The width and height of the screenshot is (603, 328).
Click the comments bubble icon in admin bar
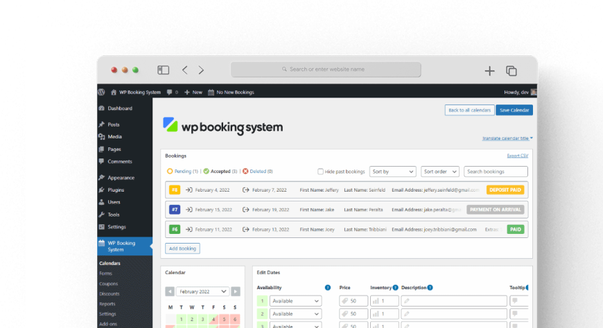170,92
